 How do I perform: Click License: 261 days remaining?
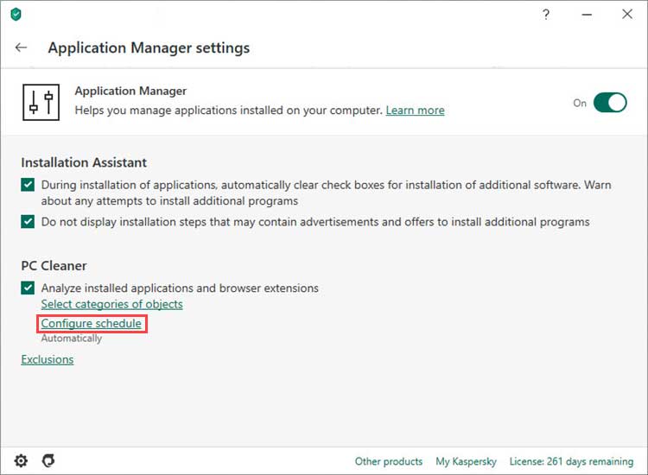tap(571, 461)
